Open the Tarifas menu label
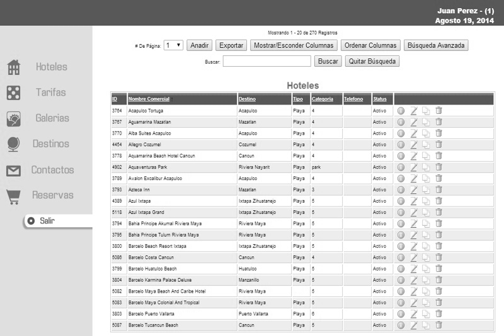 click(51, 93)
